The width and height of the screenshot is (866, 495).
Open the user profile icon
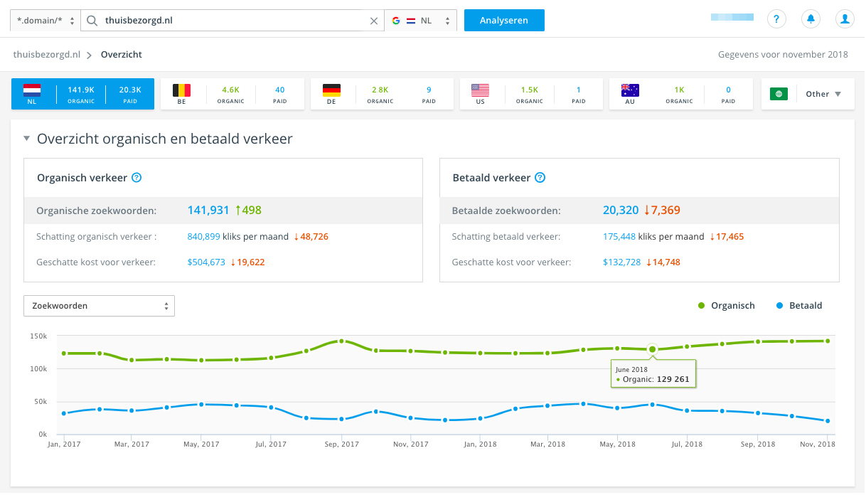tap(845, 19)
